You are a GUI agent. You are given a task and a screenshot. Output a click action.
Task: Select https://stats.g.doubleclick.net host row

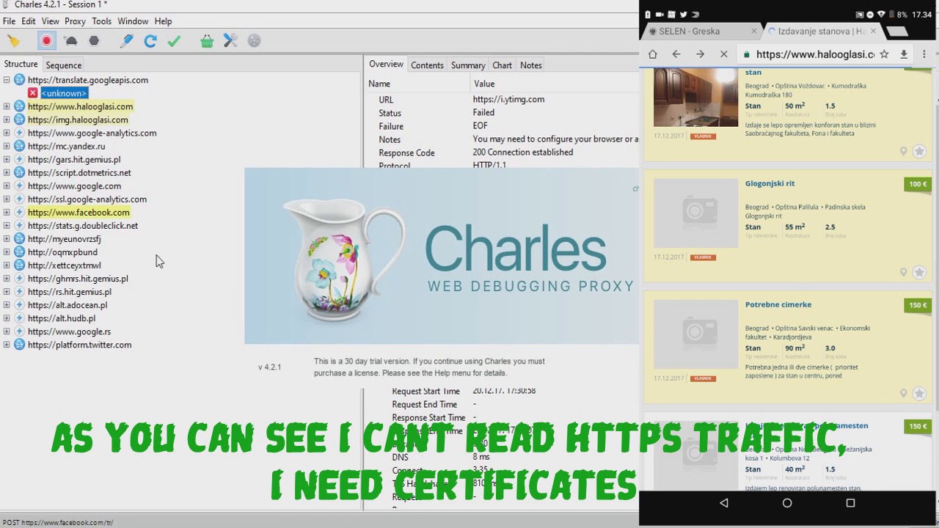[83, 226]
